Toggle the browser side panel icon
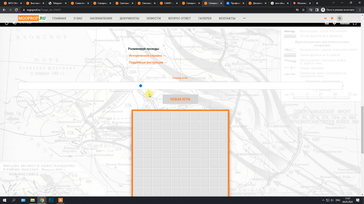 click(x=317, y=10)
